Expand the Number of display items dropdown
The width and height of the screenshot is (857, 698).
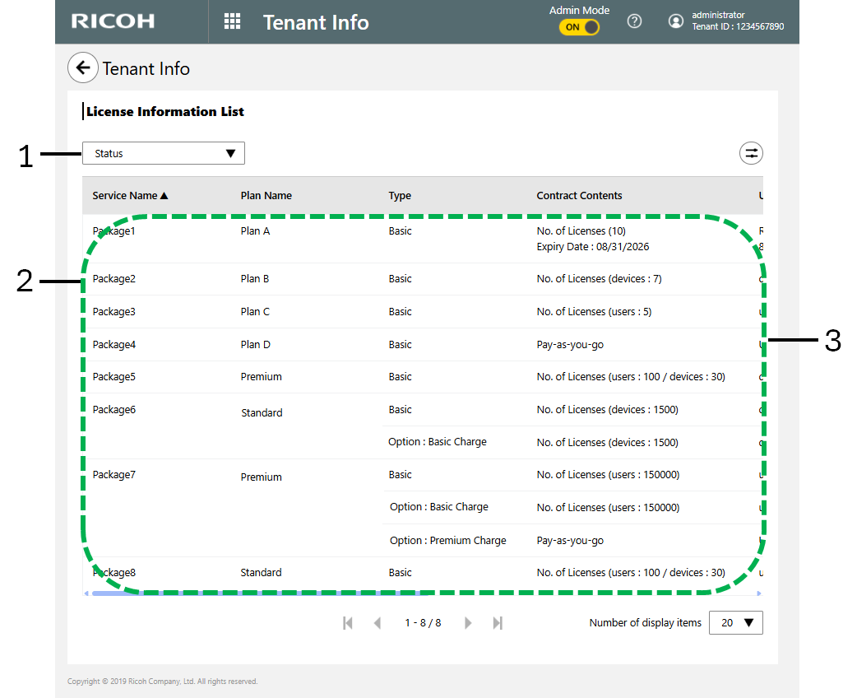[x=735, y=623]
